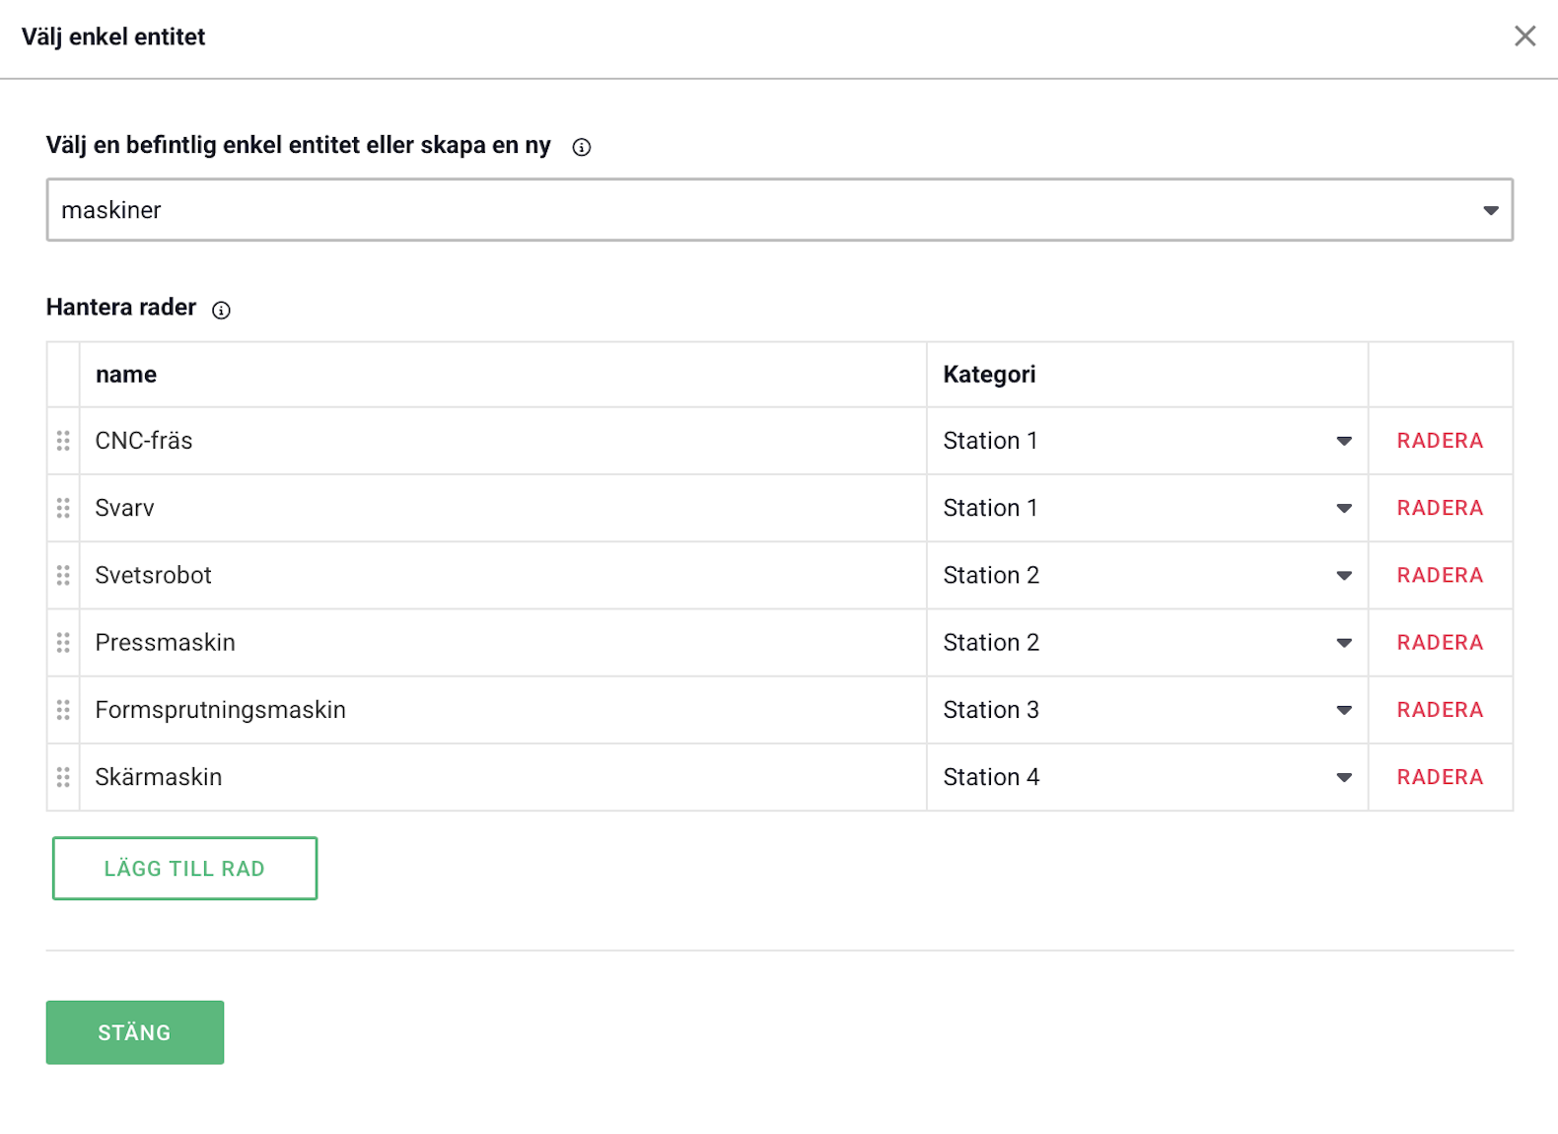Click the drag handle for the Svarv row
Viewport: 1558px width, 1134px height.
pyautogui.click(x=63, y=508)
